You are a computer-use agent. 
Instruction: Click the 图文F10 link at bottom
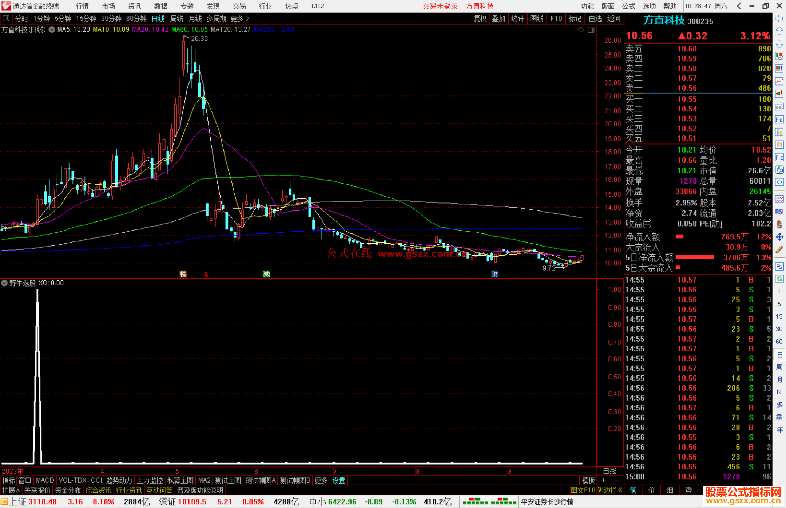point(582,490)
